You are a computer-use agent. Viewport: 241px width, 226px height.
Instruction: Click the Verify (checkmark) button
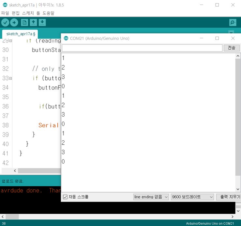(x=5, y=23)
